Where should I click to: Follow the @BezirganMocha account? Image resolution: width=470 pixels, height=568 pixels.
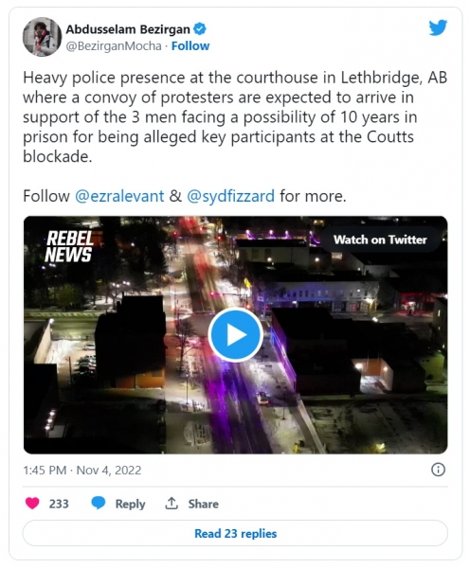(190, 46)
